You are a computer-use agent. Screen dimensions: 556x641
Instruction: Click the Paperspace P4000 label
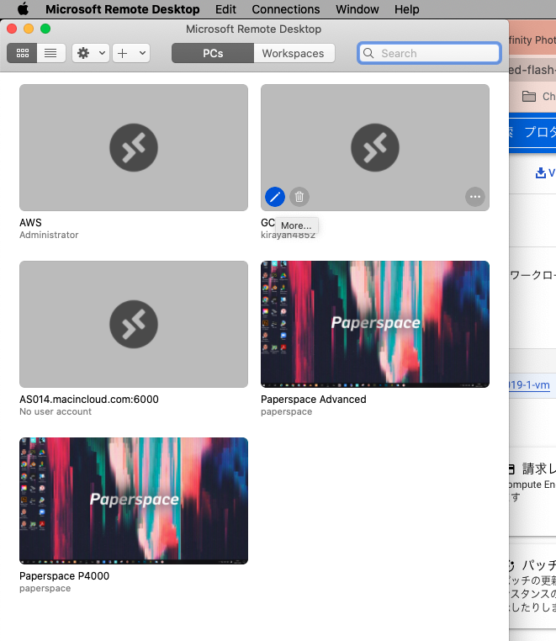pyautogui.click(x=65, y=576)
